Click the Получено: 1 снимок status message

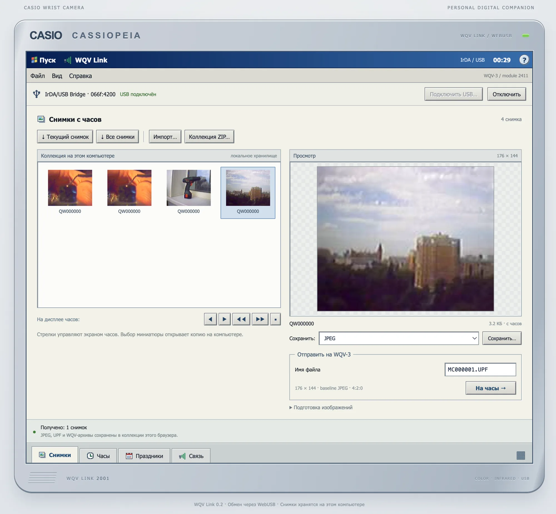(64, 427)
